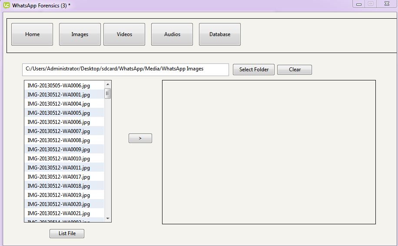
Task: Select IMG-20130512-WA0020.jpg entry
Action: point(59,204)
